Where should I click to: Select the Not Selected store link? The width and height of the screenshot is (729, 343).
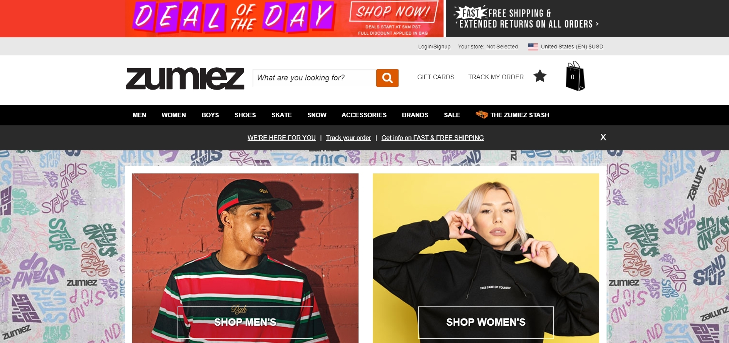click(502, 47)
